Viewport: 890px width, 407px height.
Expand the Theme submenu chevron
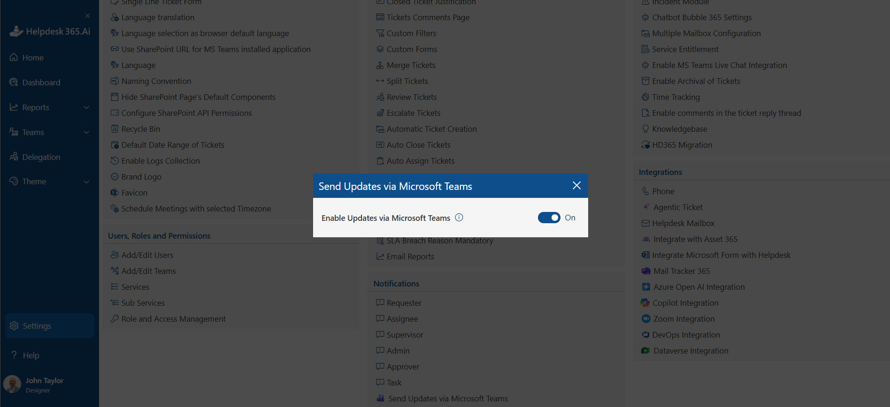[x=86, y=181]
